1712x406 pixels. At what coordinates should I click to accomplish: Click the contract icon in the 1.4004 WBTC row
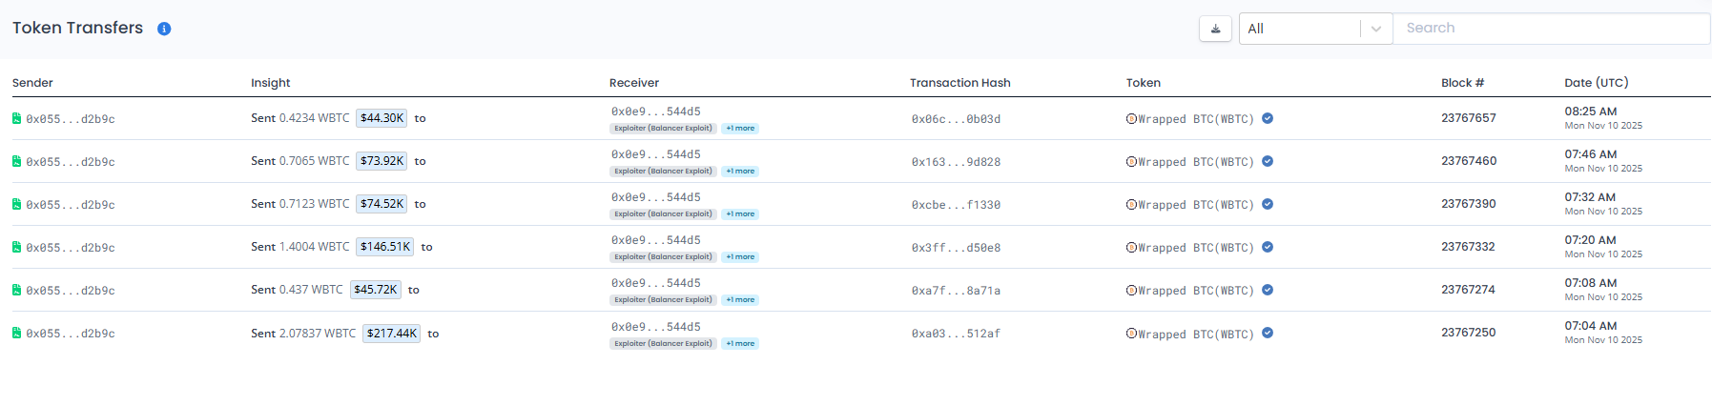click(x=16, y=247)
